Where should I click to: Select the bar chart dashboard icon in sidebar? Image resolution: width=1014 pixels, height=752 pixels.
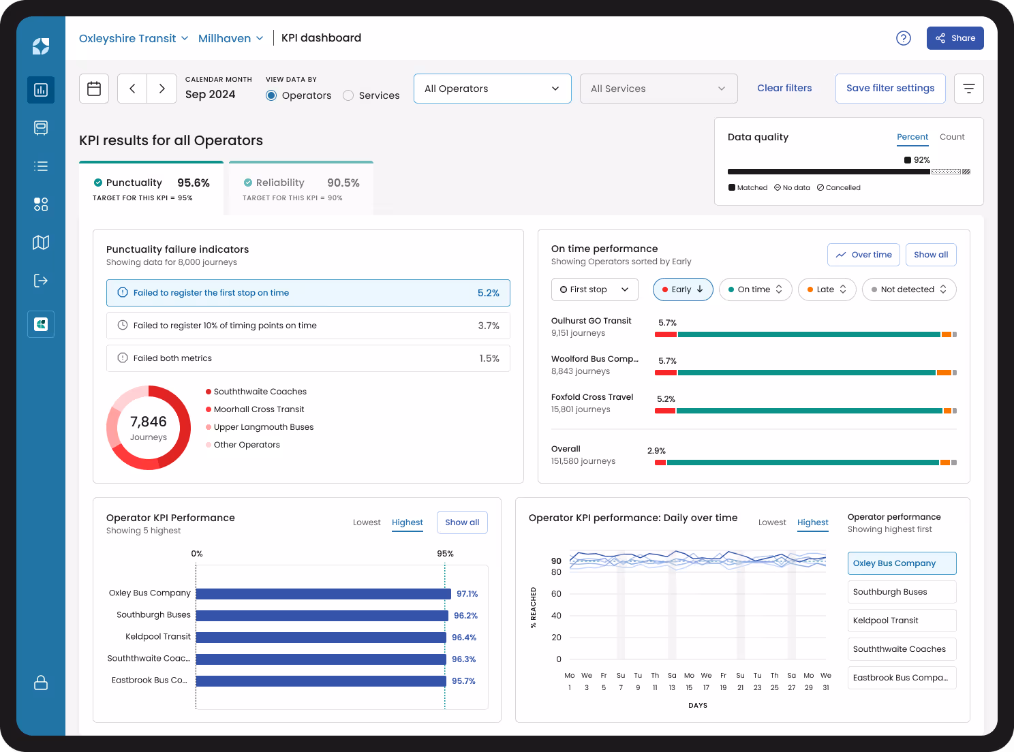(x=40, y=89)
